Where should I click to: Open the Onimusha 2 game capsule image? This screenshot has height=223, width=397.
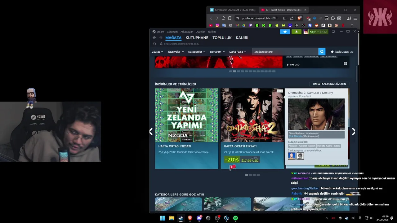pyautogui.click(x=252, y=115)
